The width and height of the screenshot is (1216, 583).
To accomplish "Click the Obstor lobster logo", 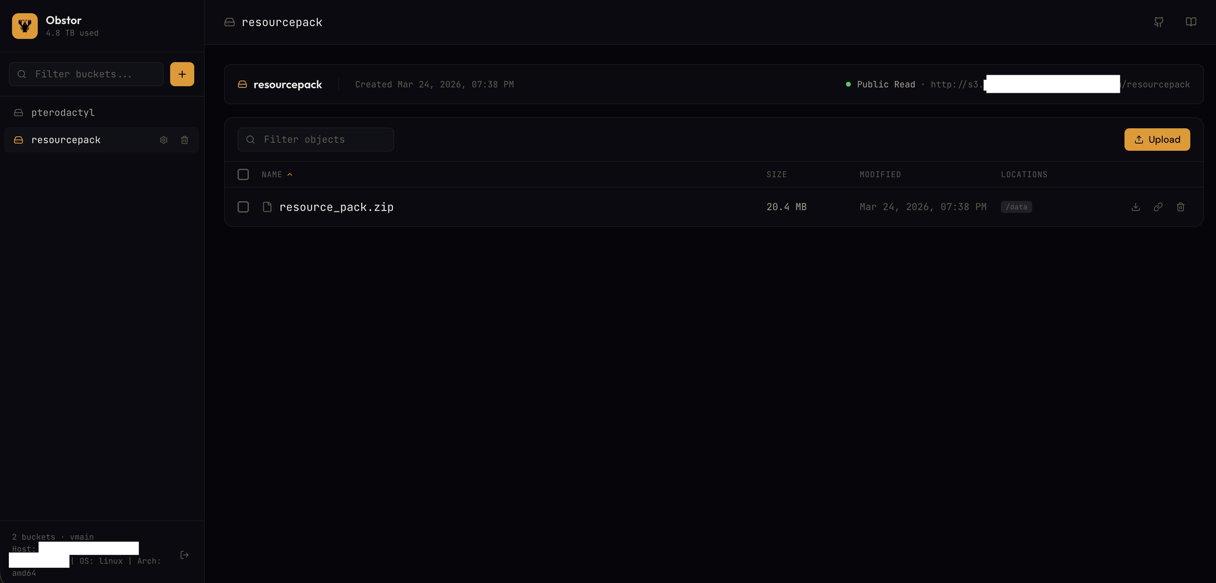I will (25, 26).
